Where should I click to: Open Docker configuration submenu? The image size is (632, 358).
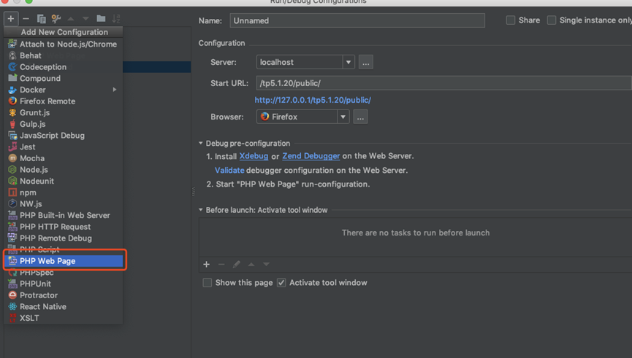point(64,90)
